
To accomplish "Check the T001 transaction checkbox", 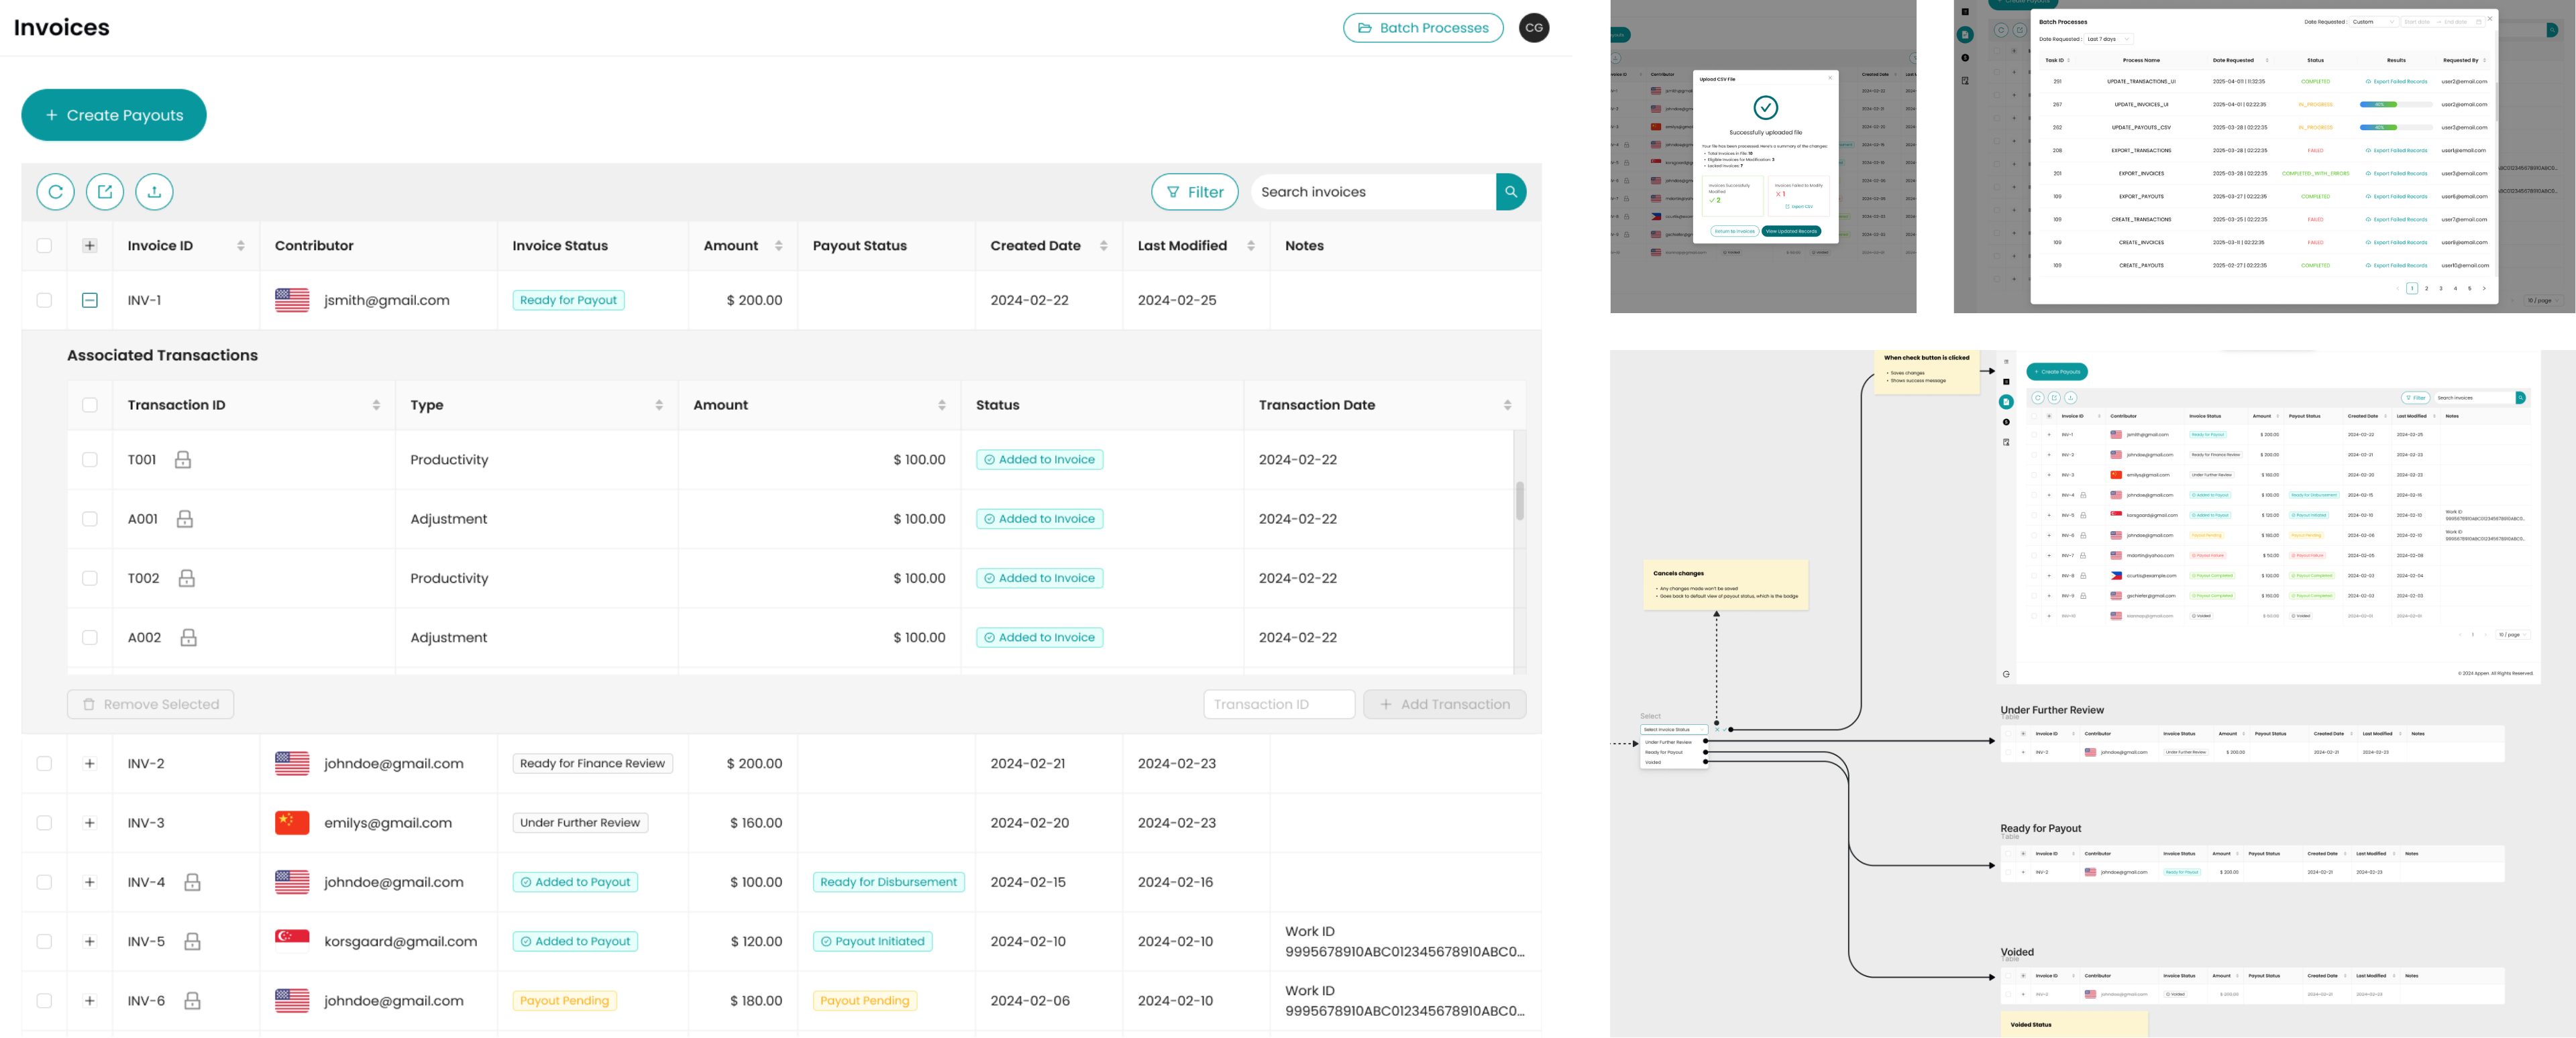I will [x=90, y=460].
